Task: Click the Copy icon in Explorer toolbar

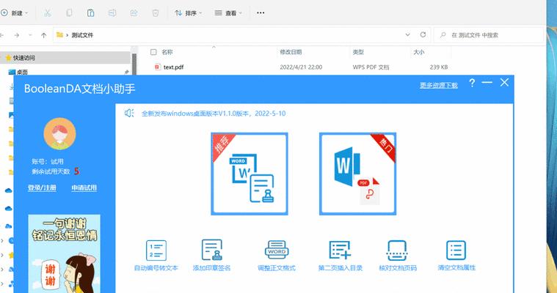Action: pos(69,13)
